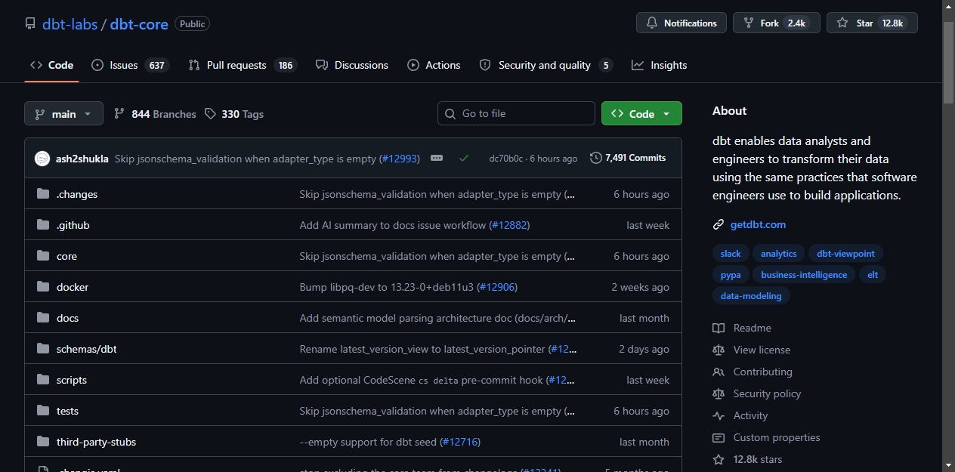Switch to the Code tab
Screen dimensions: 955x472
point(51,65)
